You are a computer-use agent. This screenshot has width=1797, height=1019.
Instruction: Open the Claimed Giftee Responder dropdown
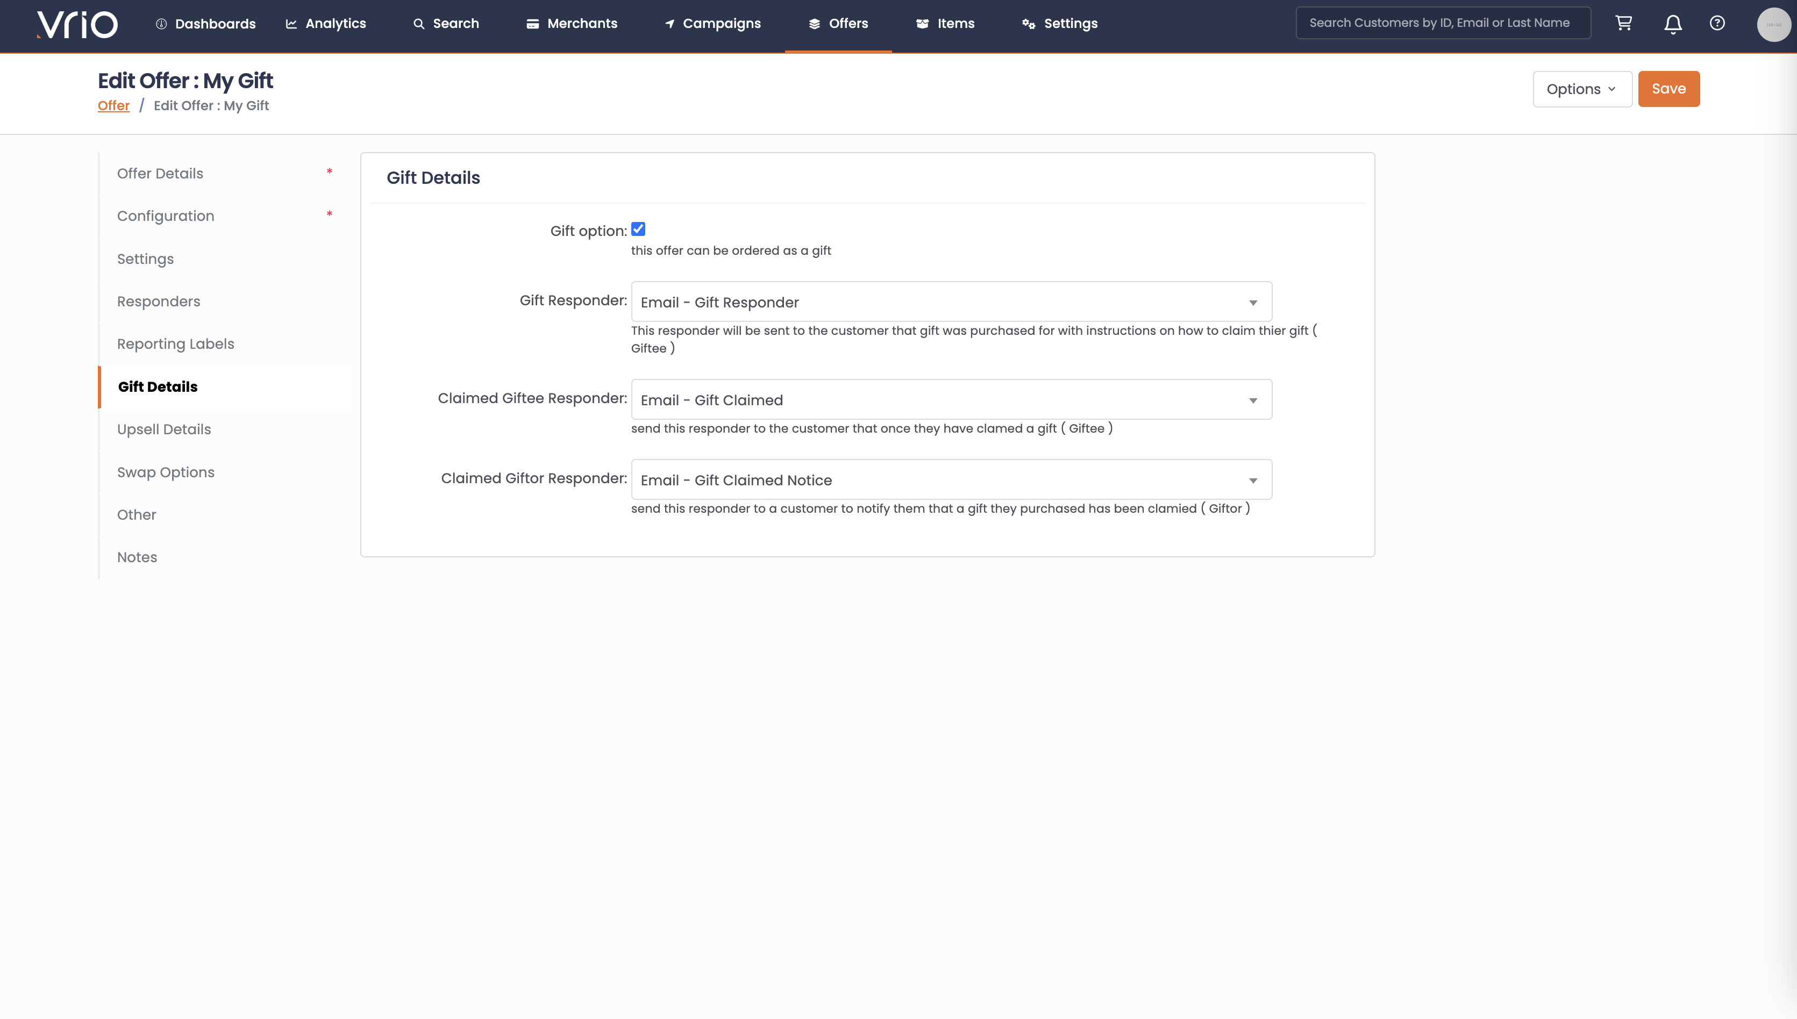tap(951, 400)
